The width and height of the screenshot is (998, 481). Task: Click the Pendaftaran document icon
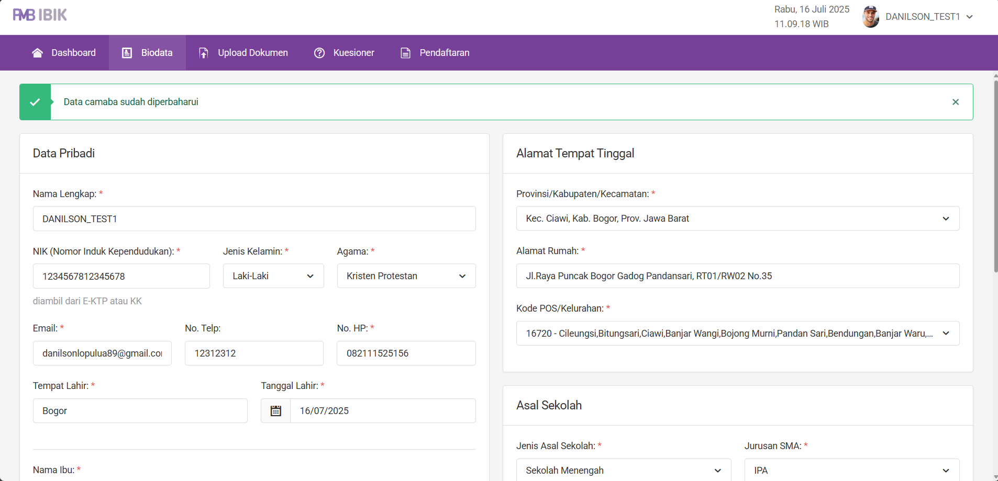[405, 53]
